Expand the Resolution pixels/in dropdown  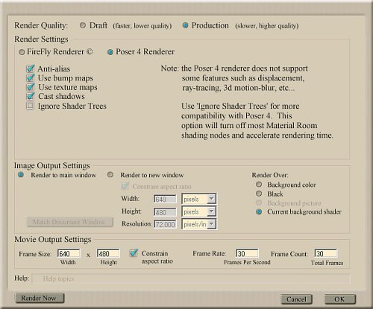198,224
